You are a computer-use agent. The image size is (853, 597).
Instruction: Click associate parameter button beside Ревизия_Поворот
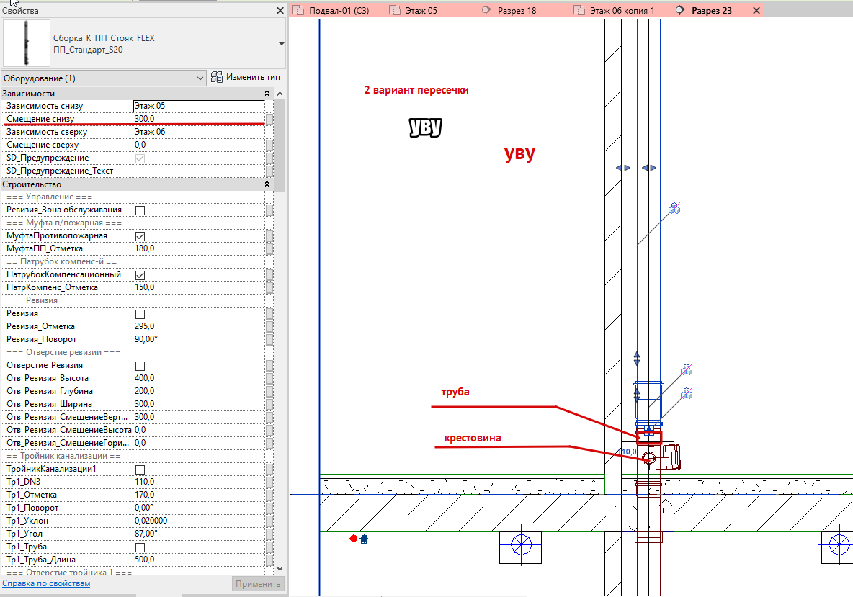click(x=269, y=339)
